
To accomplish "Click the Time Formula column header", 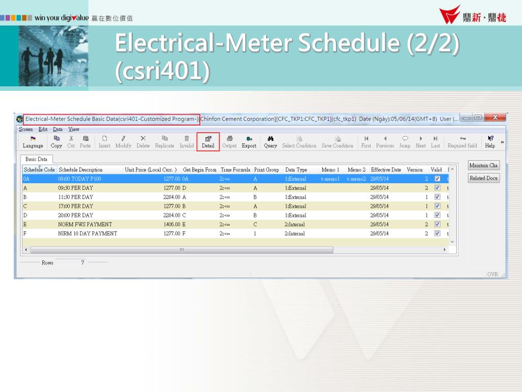I will click(x=236, y=169).
